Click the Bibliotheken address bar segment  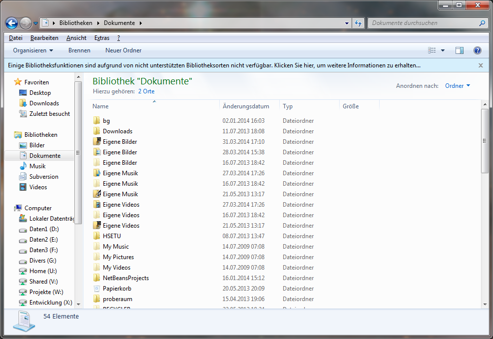coord(76,23)
